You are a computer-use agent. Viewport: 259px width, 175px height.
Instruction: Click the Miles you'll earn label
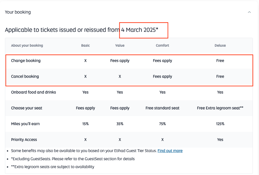(25, 124)
